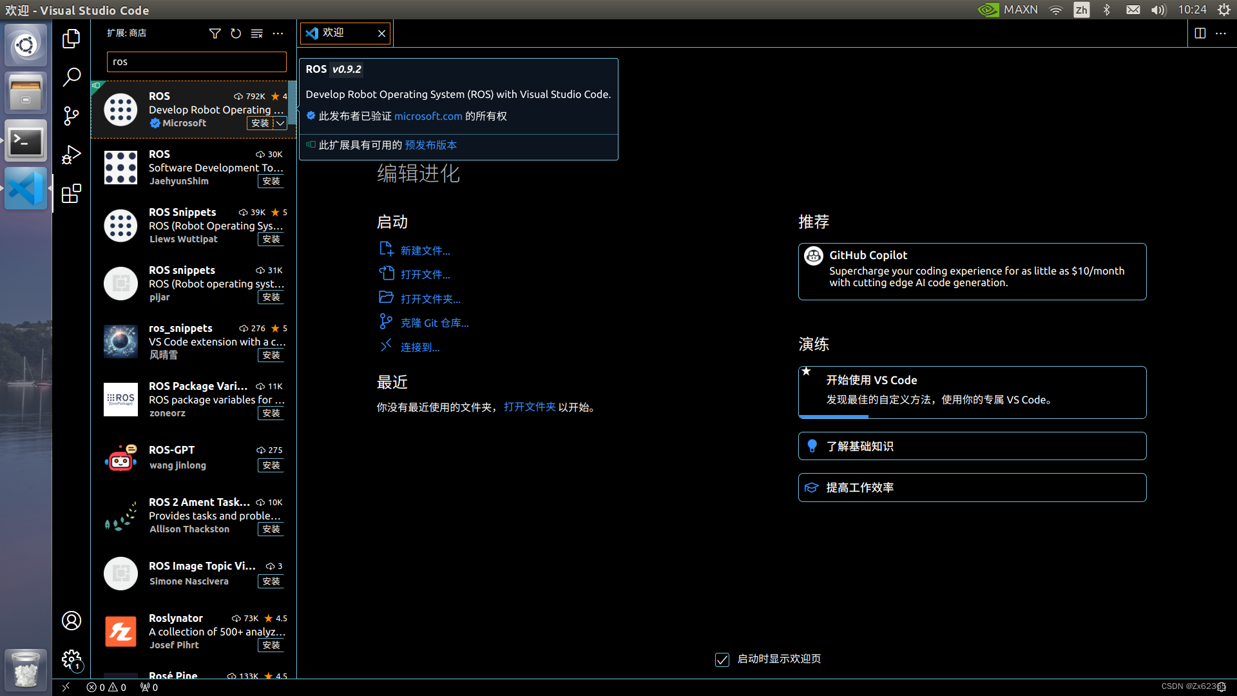Open the clock showing 10:24
The height and width of the screenshot is (696, 1237).
click(1192, 10)
